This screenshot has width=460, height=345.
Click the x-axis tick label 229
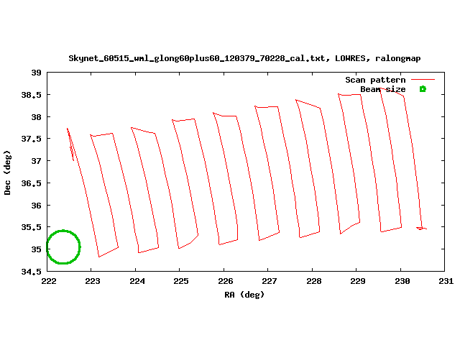click(358, 281)
